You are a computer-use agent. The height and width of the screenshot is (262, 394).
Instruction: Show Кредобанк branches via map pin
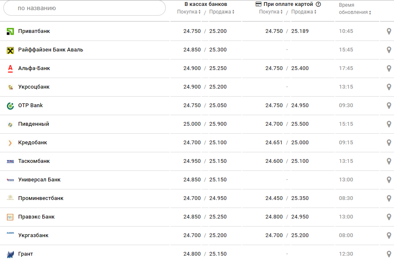point(389,143)
